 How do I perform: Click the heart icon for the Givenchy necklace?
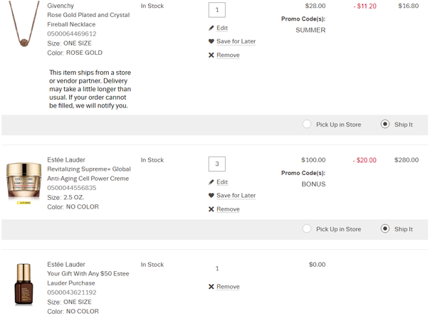pyautogui.click(x=211, y=41)
